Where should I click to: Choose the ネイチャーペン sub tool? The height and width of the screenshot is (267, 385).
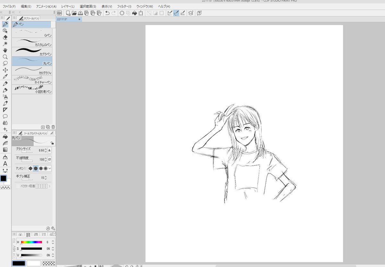pos(32,80)
